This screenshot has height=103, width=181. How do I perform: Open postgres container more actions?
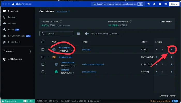pyautogui.click(x=162, y=72)
